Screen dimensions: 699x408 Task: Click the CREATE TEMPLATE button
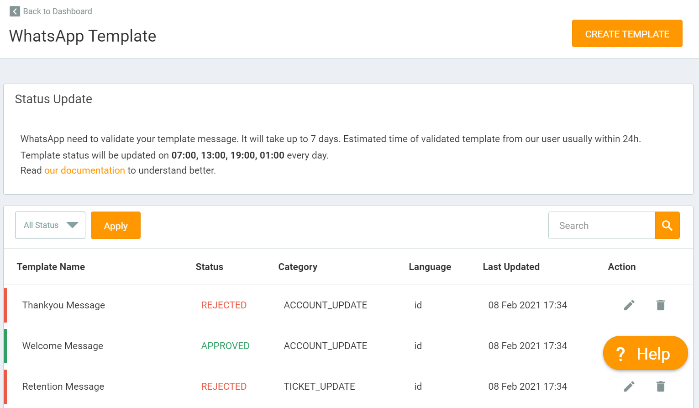coord(627,33)
